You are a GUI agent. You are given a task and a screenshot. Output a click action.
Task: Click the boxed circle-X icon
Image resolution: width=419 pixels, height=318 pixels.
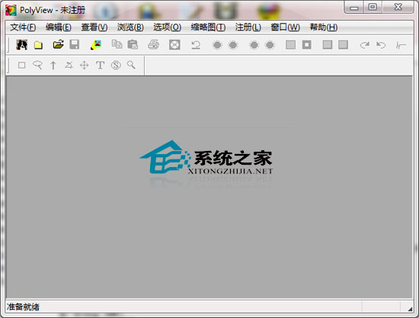[174, 45]
